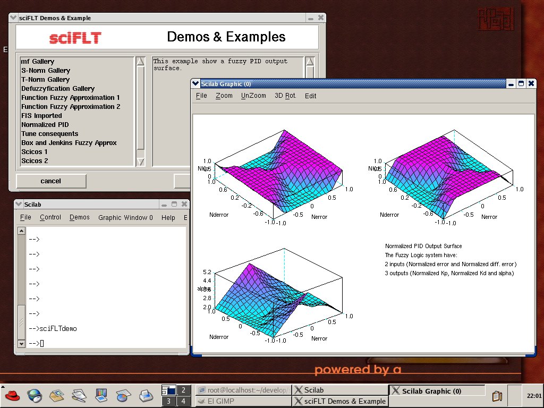The height and width of the screenshot is (408, 544).
Task: Launch the word processor icon in panel
Action: pos(79,395)
